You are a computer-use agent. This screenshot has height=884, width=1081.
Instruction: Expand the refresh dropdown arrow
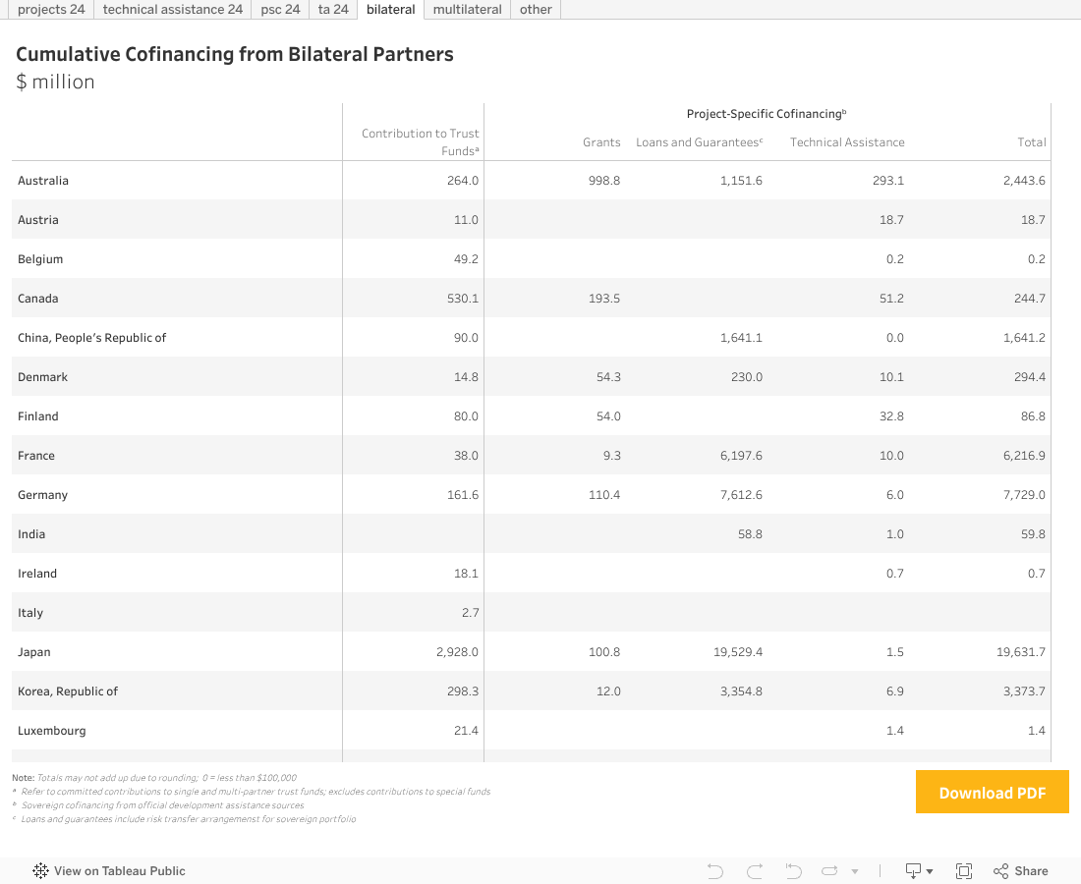tap(855, 871)
